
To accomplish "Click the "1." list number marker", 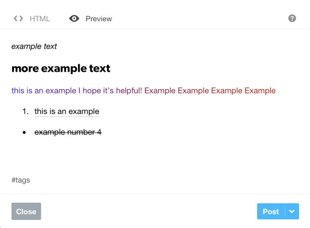I will pyautogui.click(x=25, y=111).
